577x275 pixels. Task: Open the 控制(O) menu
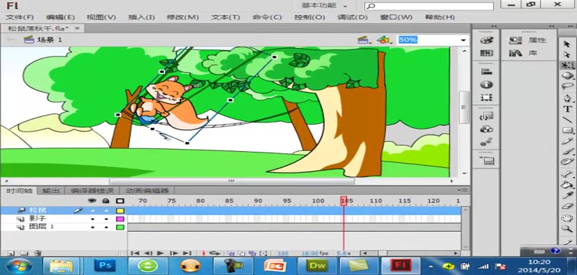pos(310,17)
